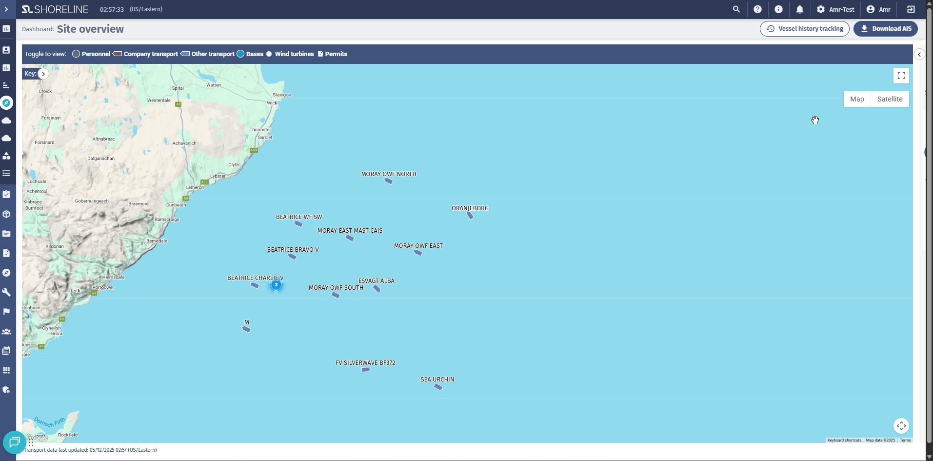Click the search magnifier icon in header
Screen dimensions: 933x461
tap(736, 9)
